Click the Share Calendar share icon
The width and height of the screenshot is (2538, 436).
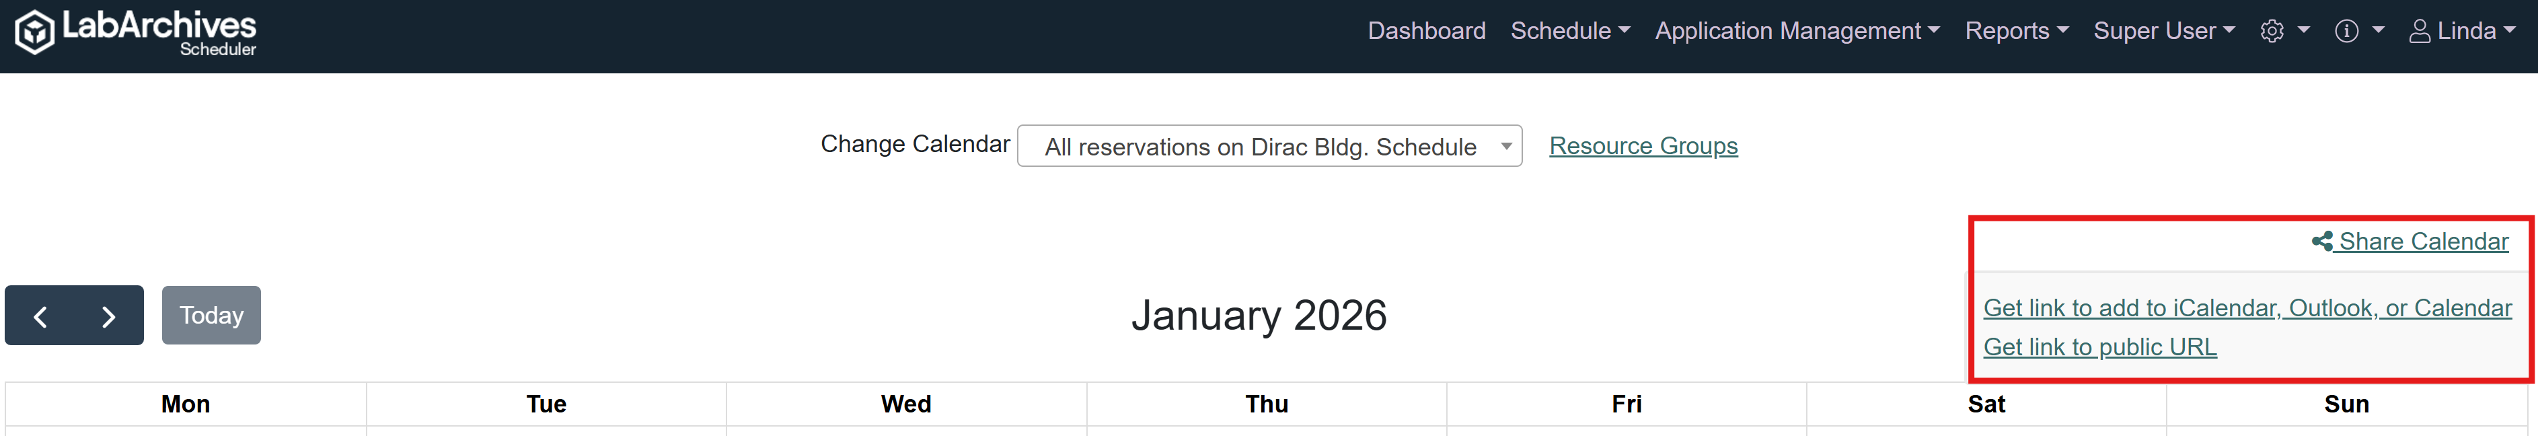pos(2322,242)
